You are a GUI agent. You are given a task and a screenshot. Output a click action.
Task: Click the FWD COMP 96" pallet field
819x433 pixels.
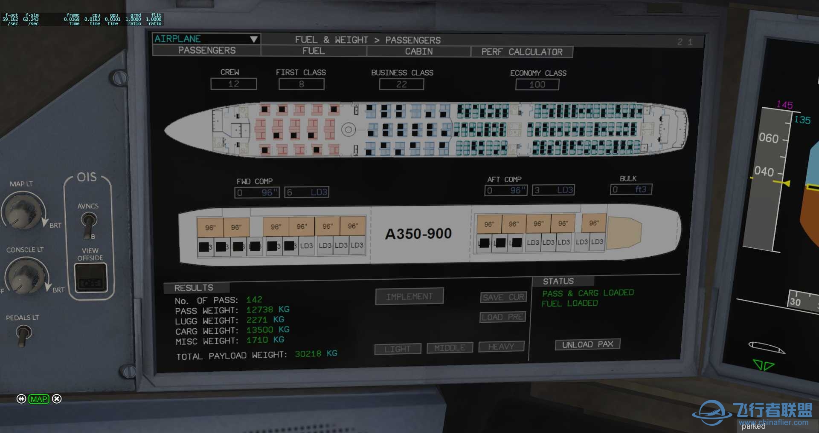coord(257,192)
